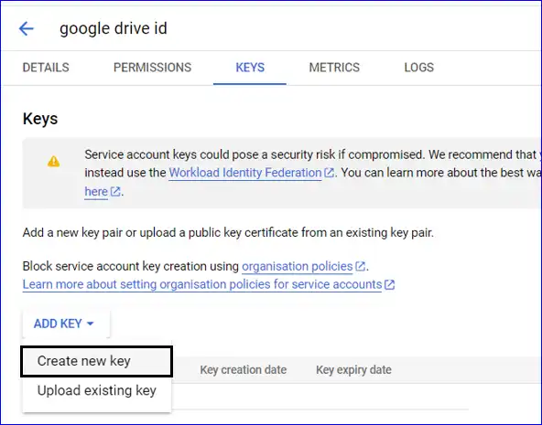
Task: Go back using the blue arrow icon
Action: 27,28
